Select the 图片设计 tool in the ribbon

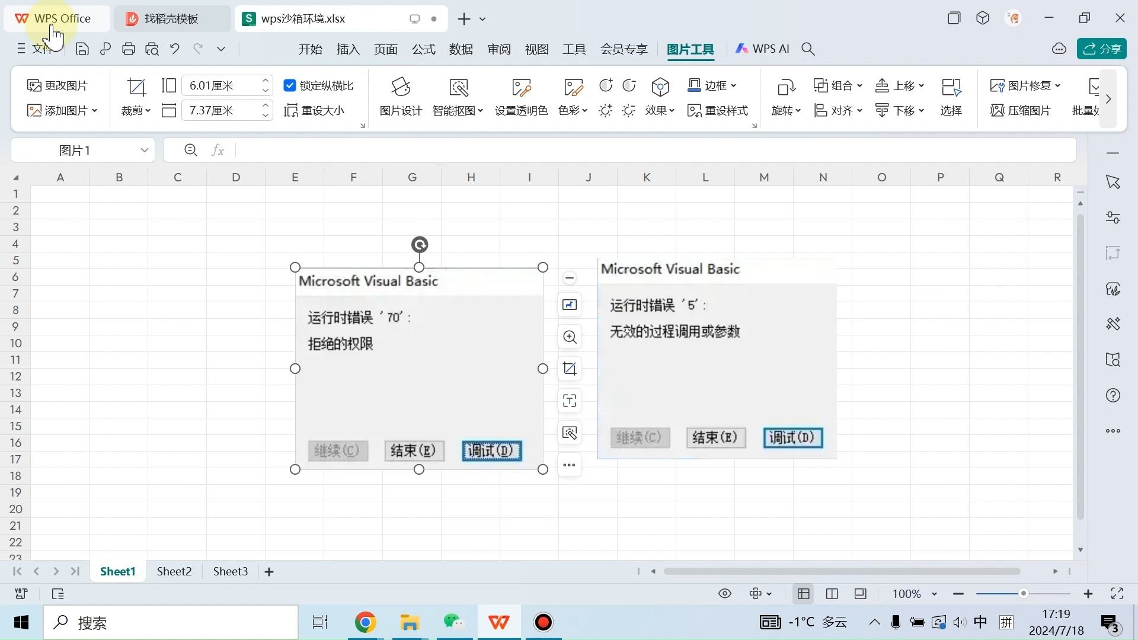[x=400, y=97]
